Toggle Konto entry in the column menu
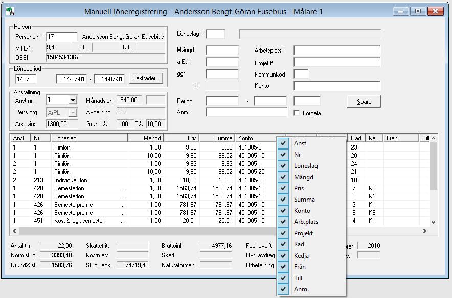The height and width of the screenshot is (298, 452). (x=311, y=211)
